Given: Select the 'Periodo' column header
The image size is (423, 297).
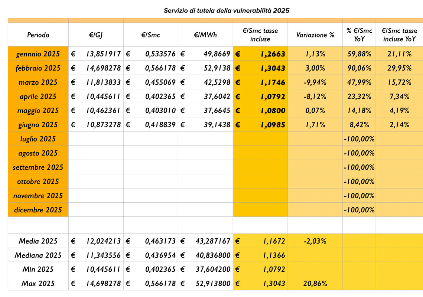Looking at the screenshot, I should tap(38, 35).
